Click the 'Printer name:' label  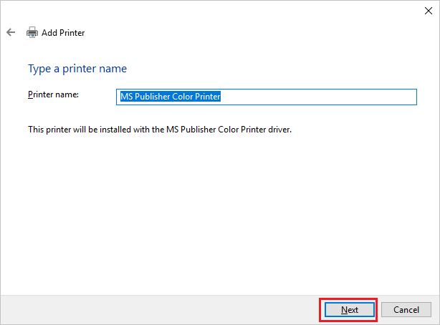click(x=53, y=94)
